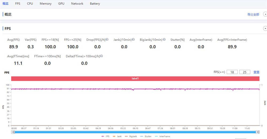This screenshot has width=267, height=139.
Task: Click the FTime>=100ms[%] label
Action: click(47, 56)
